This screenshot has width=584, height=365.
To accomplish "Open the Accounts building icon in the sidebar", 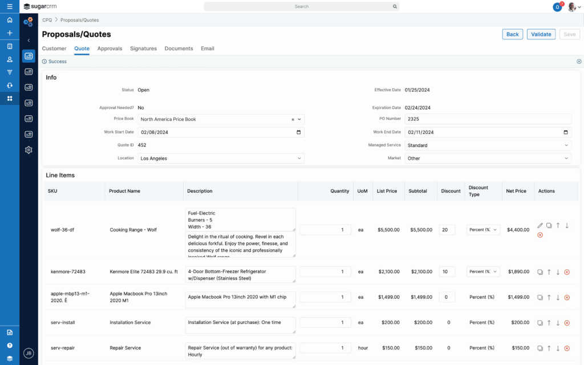I will coord(10,46).
